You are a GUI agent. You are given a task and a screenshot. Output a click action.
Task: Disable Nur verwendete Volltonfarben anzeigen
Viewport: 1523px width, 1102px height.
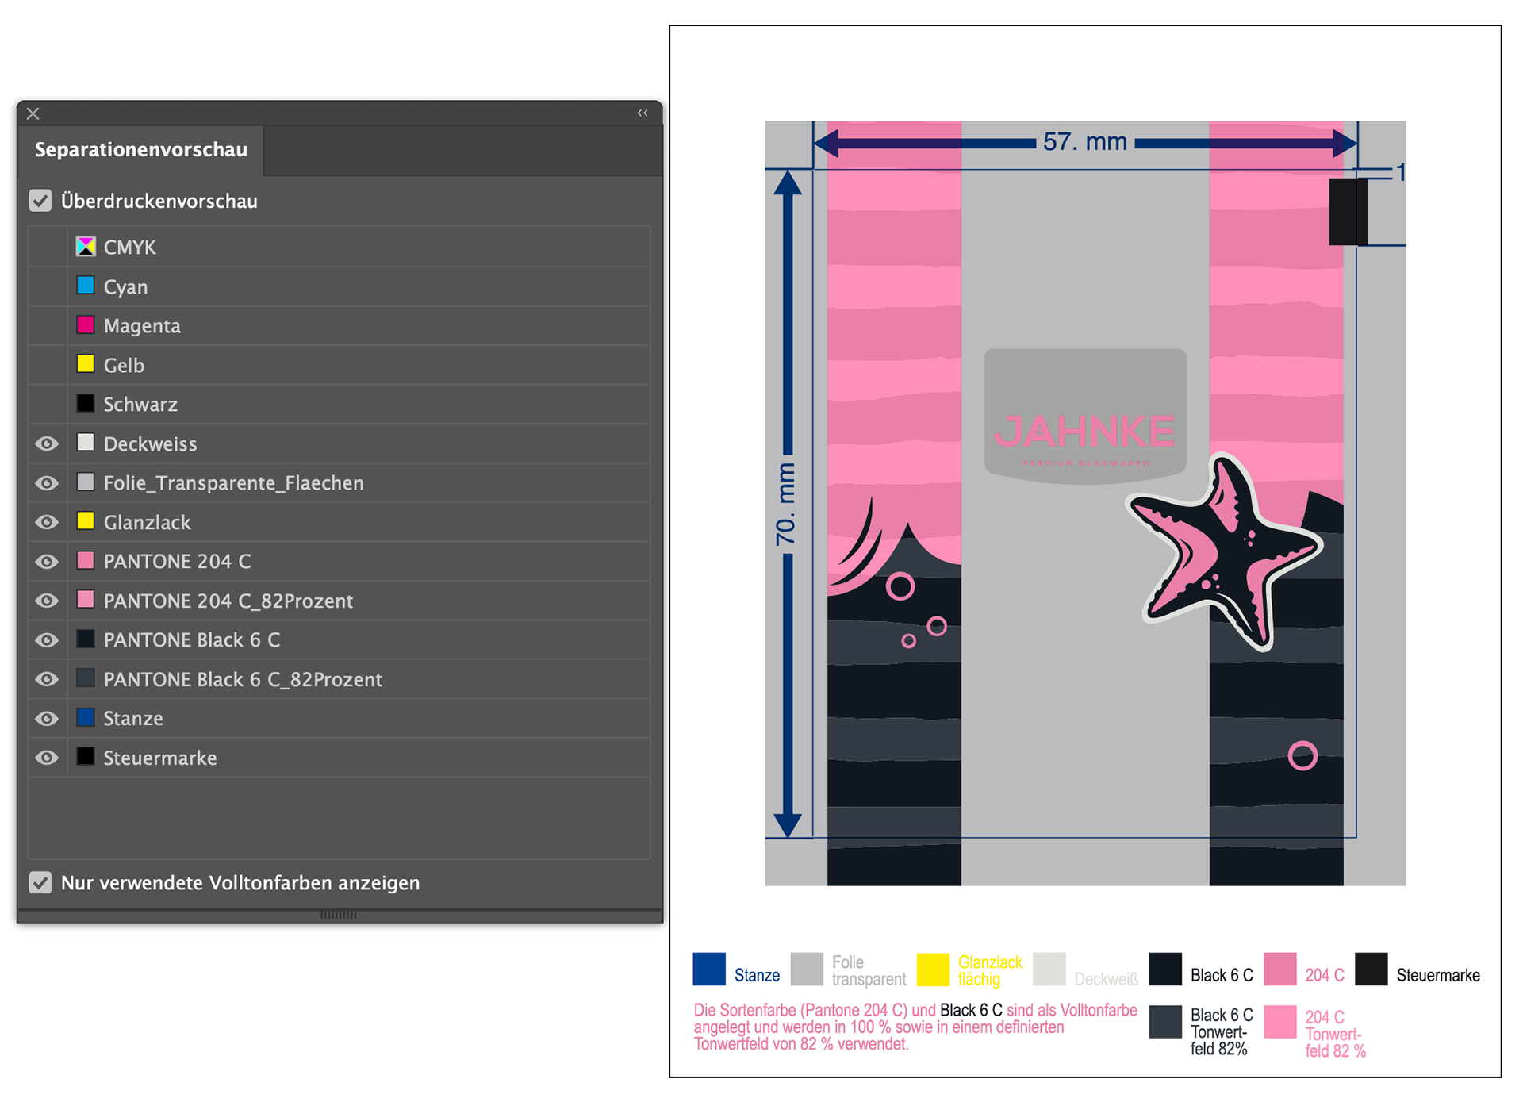[x=40, y=882]
